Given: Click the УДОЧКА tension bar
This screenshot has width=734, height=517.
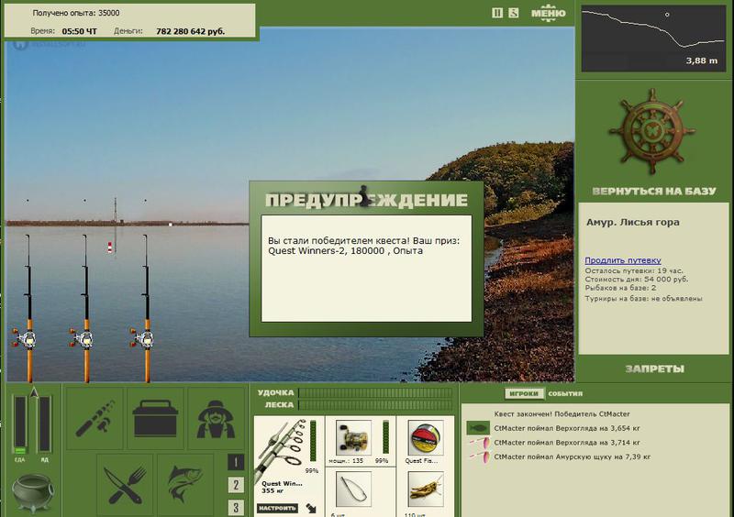Looking at the screenshot, I should pos(375,392).
